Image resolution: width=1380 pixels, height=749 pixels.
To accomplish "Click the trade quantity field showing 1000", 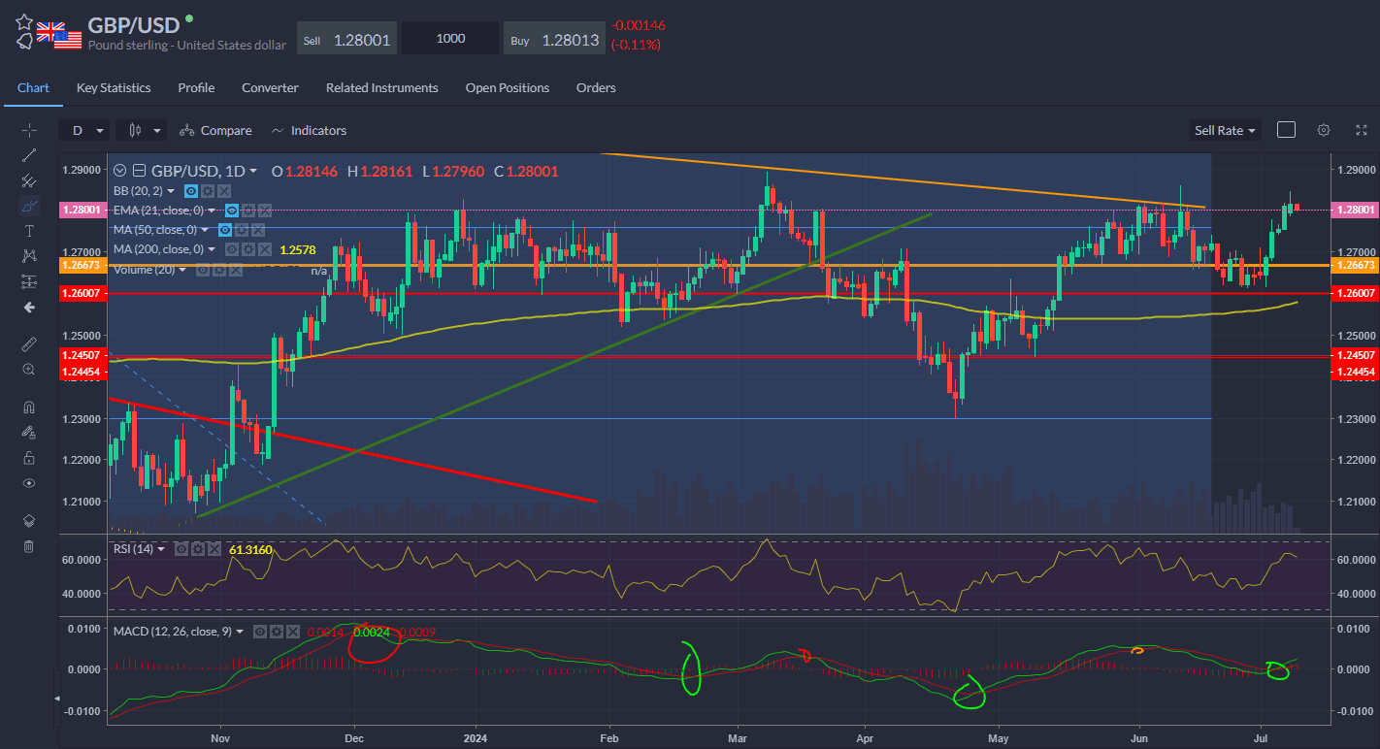I will [x=450, y=39].
